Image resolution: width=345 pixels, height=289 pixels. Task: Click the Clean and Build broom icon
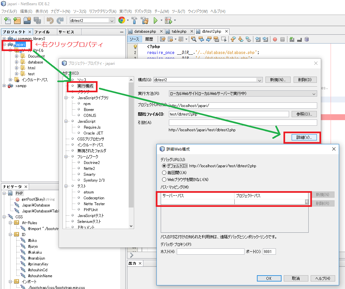(145, 20)
